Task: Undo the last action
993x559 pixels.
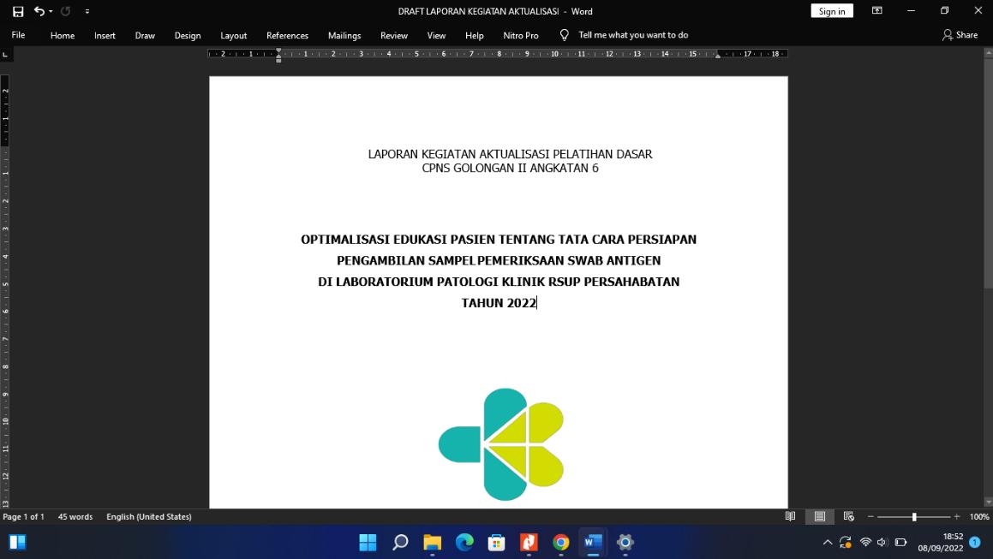Action: pyautogui.click(x=39, y=11)
